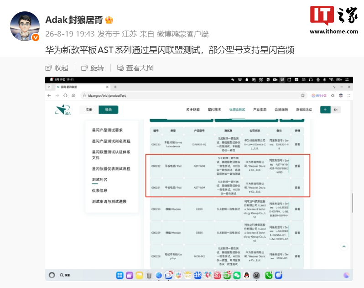View details for AST-W09 row 000231

(x=297, y=188)
